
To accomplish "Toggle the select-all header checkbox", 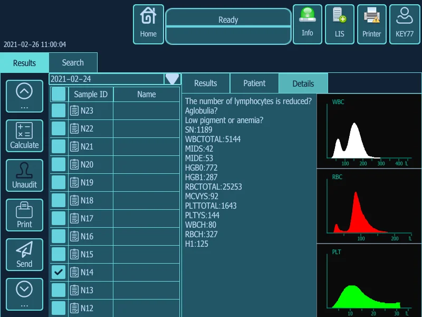I will coord(59,95).
